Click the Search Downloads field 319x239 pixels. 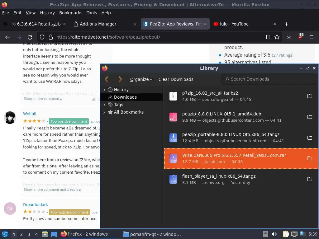coord(269,79)
